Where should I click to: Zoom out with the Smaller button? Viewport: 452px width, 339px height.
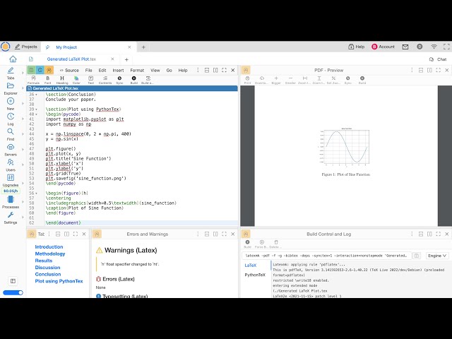[x=290, y=80]
